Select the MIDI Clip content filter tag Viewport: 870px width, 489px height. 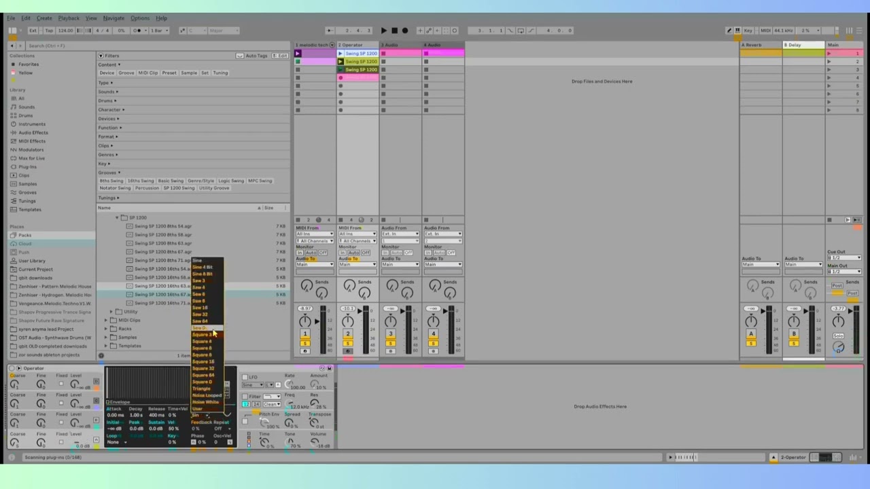pos(147,73)
